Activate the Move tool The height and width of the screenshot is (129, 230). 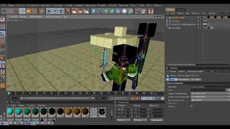[x=22, y=11]
